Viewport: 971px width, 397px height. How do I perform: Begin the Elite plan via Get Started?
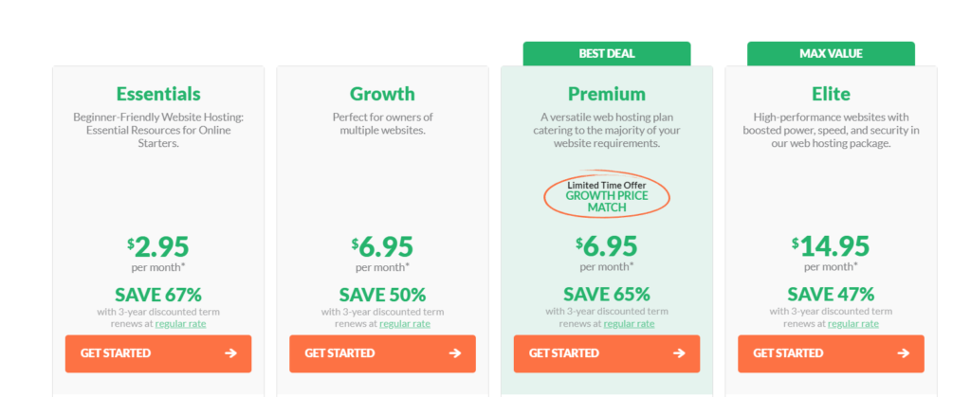point(831,353)
